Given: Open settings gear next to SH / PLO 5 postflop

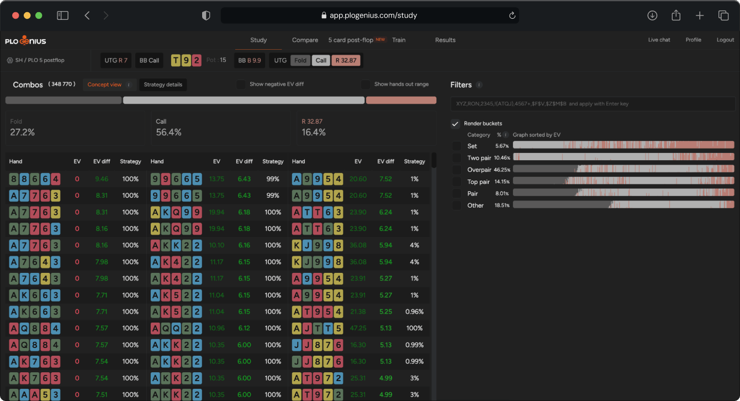Looking at the screenshot, I should pyautogui.click(x=10, y=60).
